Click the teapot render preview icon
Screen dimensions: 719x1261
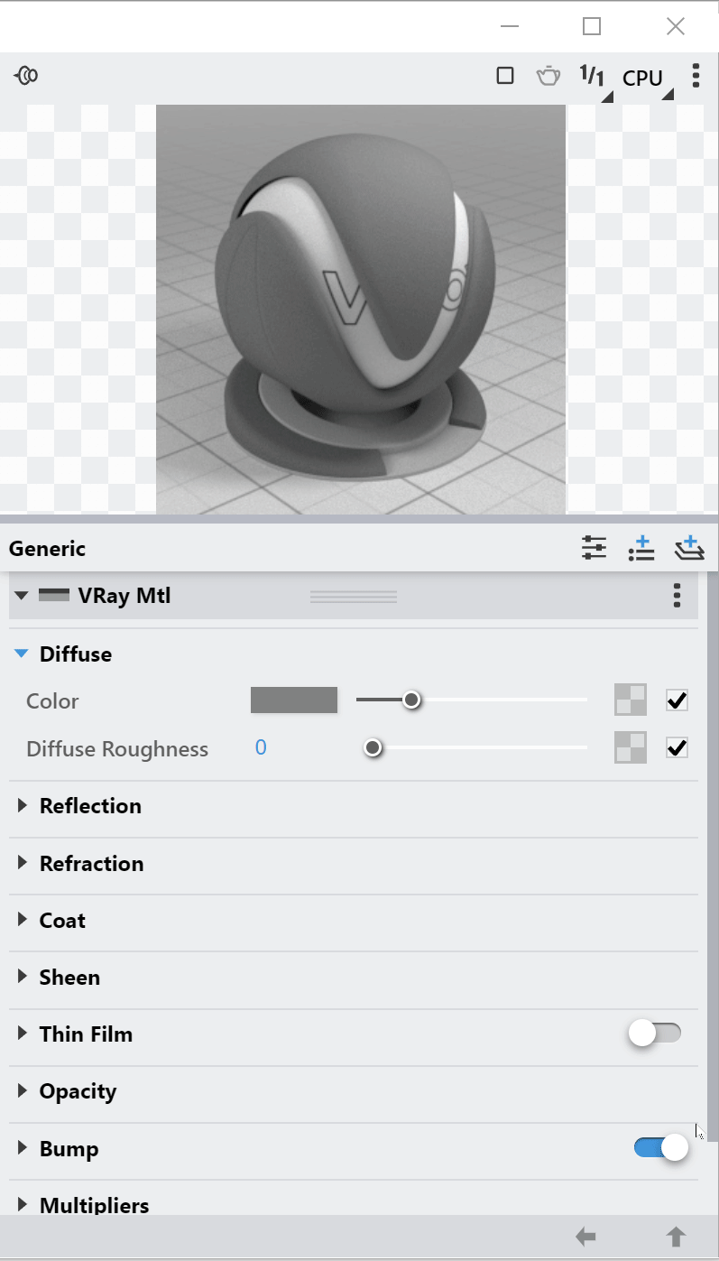[548, 76]
